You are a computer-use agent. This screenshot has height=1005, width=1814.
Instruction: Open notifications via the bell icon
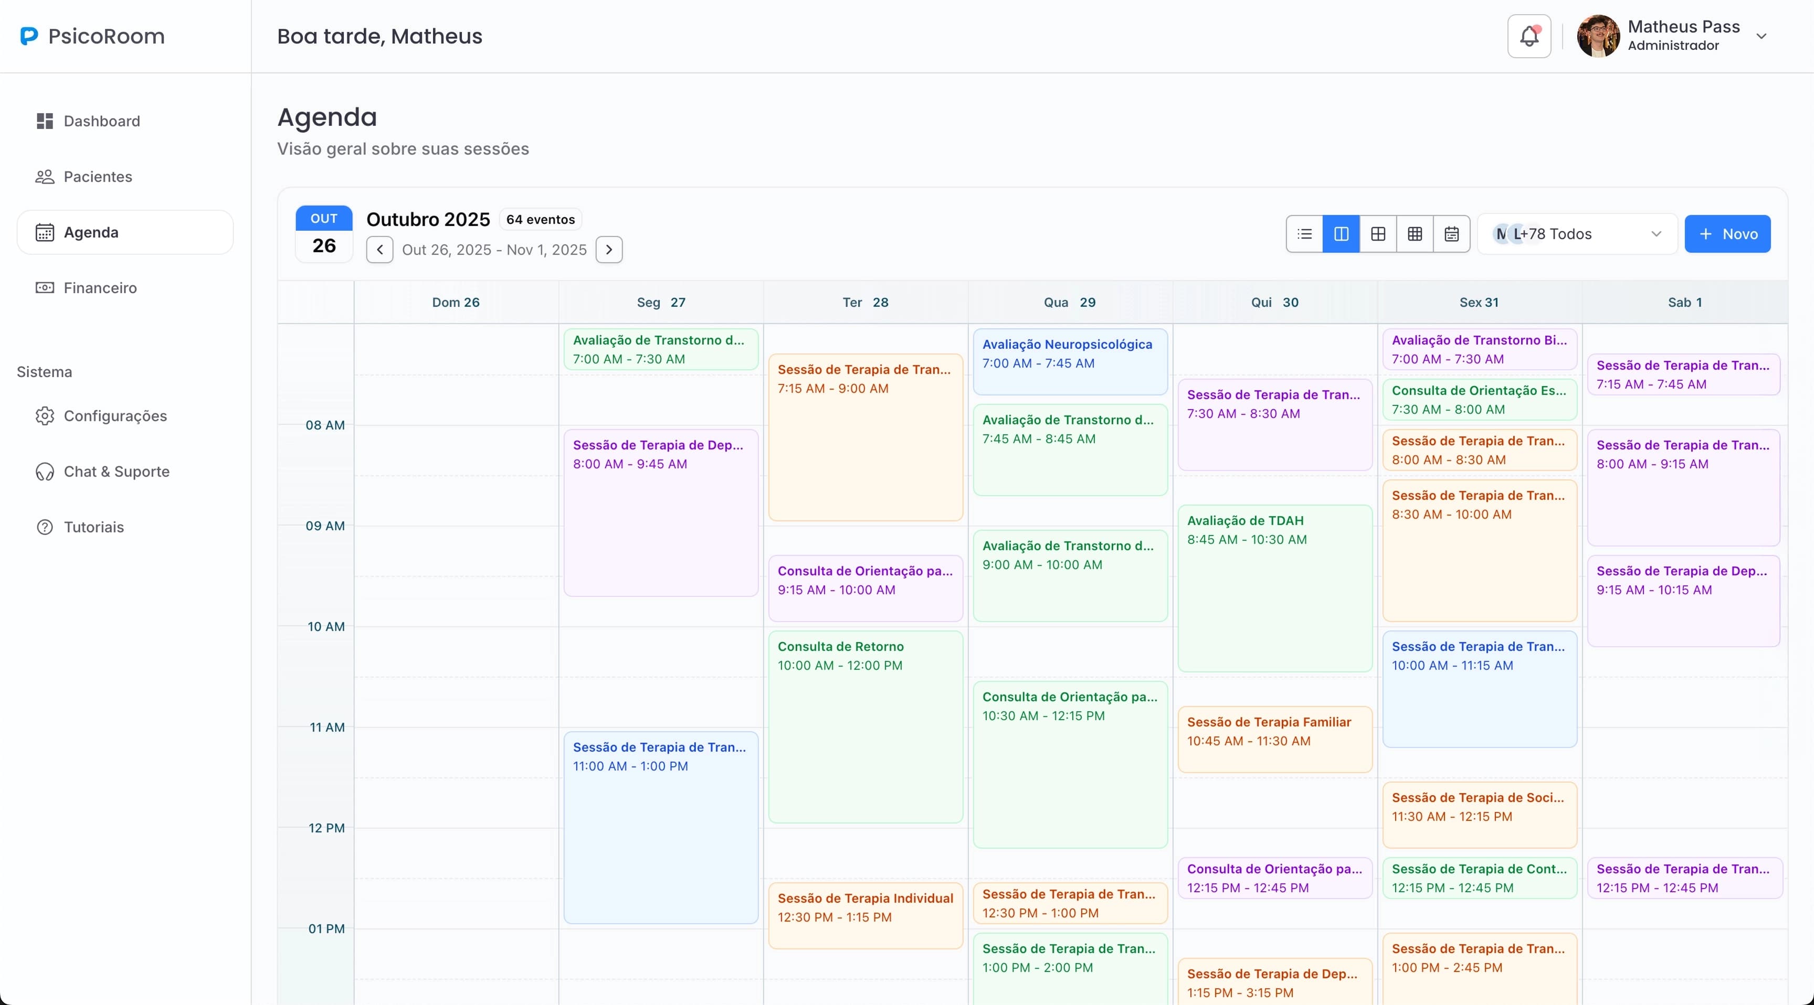[x=1528, y=36]
